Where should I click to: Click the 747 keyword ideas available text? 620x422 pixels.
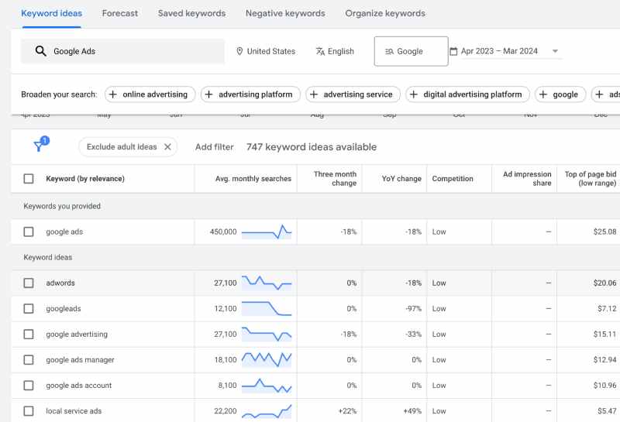pyautogui.click(x=312, y=147)
